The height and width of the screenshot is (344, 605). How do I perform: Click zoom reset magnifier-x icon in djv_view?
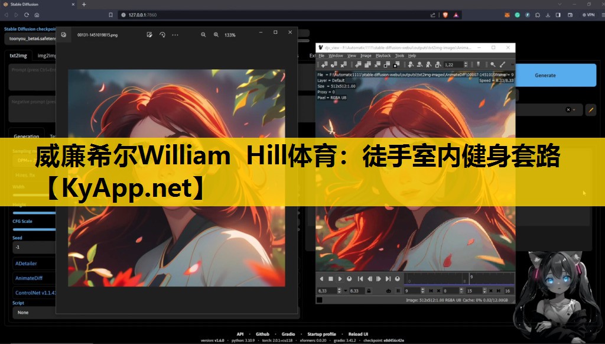[428, 64]
